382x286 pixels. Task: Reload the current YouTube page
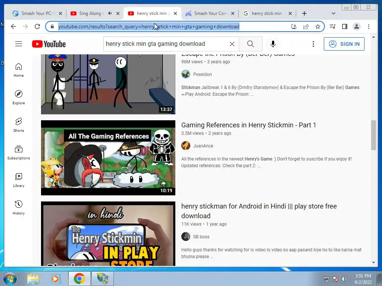[37, 26]
